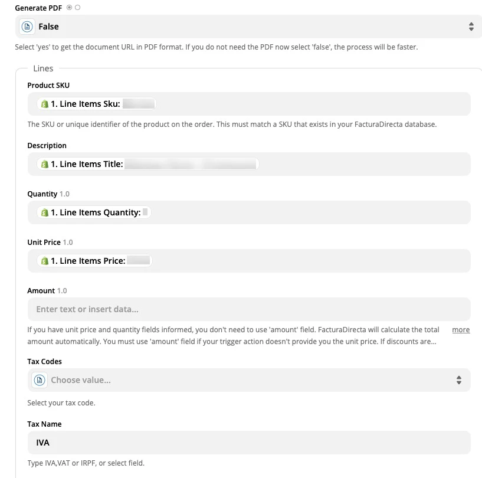Click the Shopify icon in the Line Items Quantity token
Viewport: 482px width, 478px height.
44,212
